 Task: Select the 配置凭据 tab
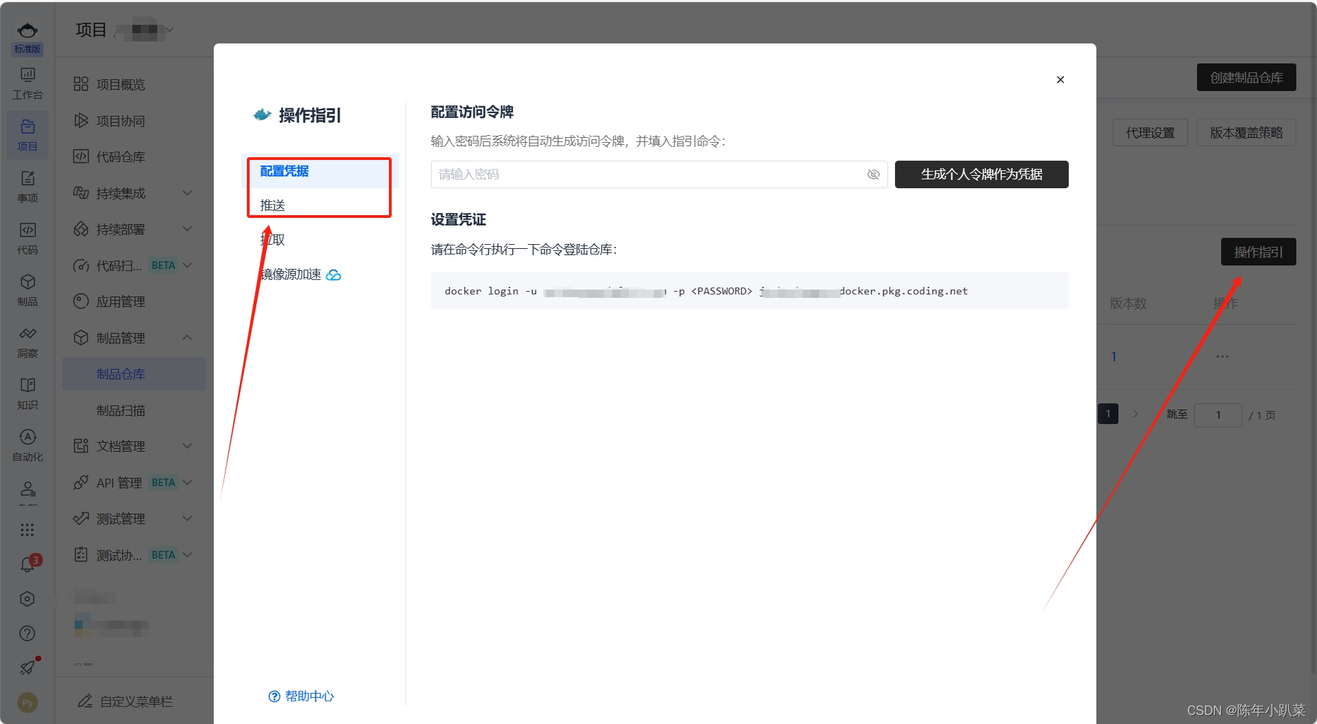320,171
